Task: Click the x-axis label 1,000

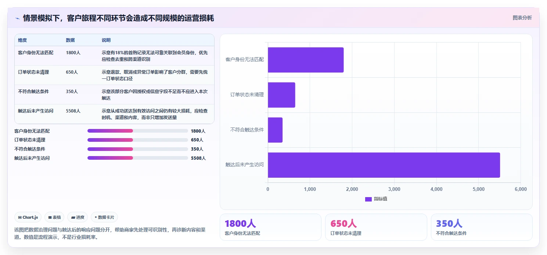Action: (310, 189)
